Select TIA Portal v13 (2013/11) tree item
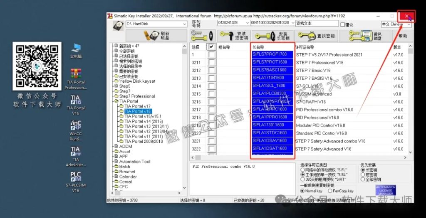The image size is (426, 218). pos(146,126)
